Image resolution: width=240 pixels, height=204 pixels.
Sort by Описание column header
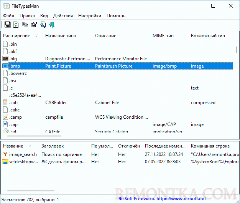[x=105, y=36]
